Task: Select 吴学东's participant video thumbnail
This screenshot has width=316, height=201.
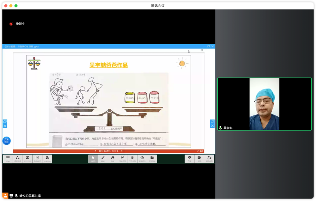Action: pyautogui.click(x=264, y=104)
